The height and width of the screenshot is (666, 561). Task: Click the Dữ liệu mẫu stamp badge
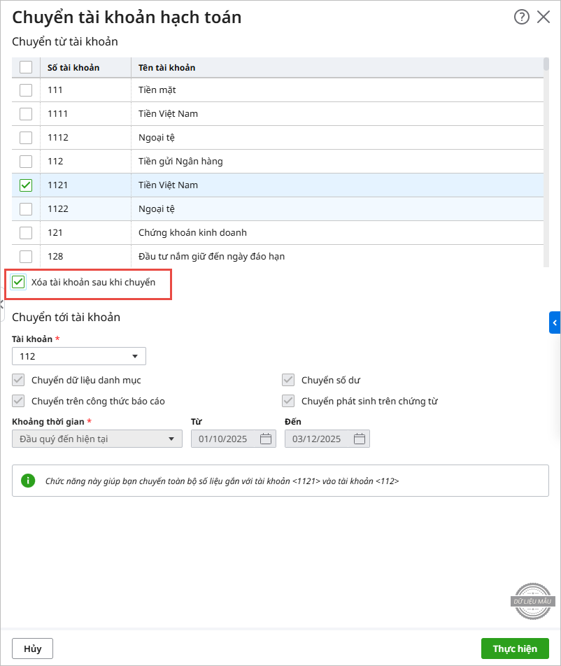point(532,601)
